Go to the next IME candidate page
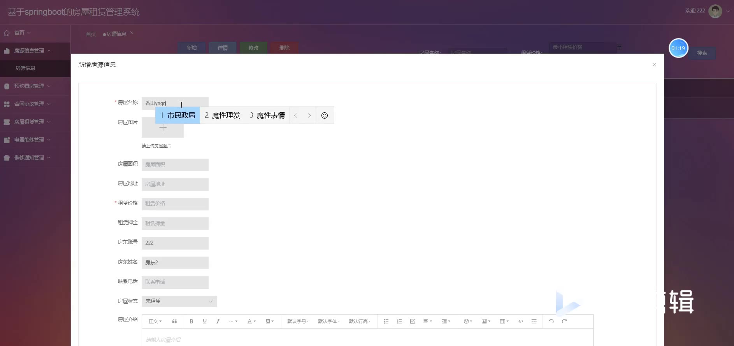 click(309, 115)
